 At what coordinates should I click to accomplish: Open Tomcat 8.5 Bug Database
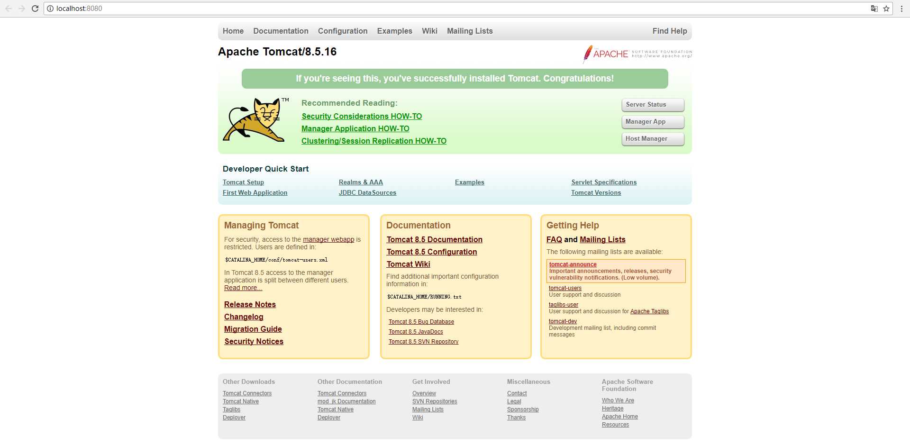(421, 322)
